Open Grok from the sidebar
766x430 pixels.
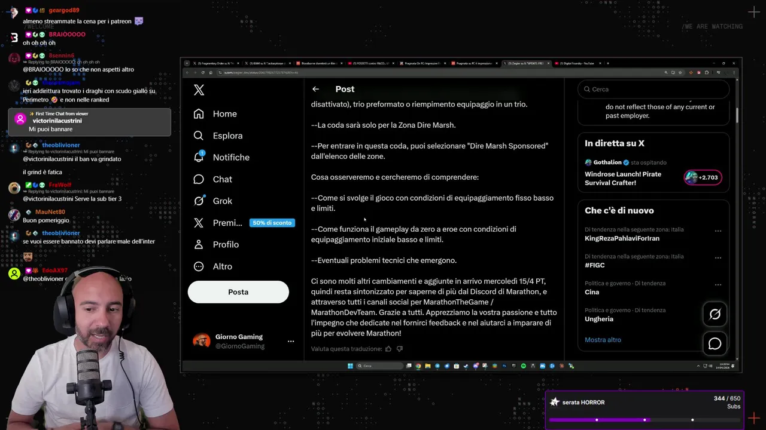click(213, 201)
